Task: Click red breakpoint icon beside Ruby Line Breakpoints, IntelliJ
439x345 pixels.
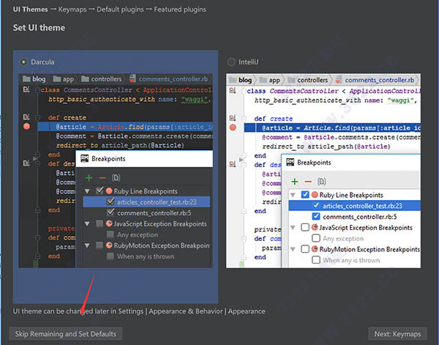Action: [x=315, y=195]
